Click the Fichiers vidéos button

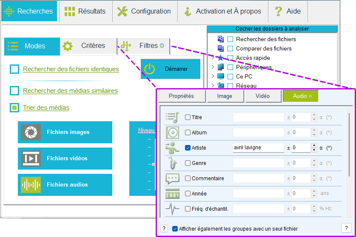click(x=65, y=159)
